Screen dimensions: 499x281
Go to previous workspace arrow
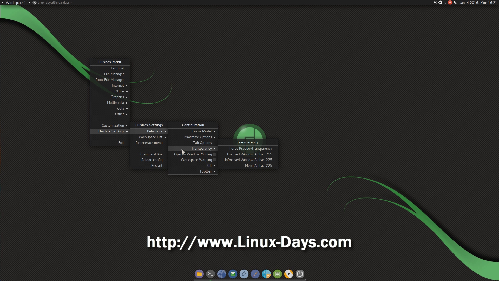[x=3, y=2]
